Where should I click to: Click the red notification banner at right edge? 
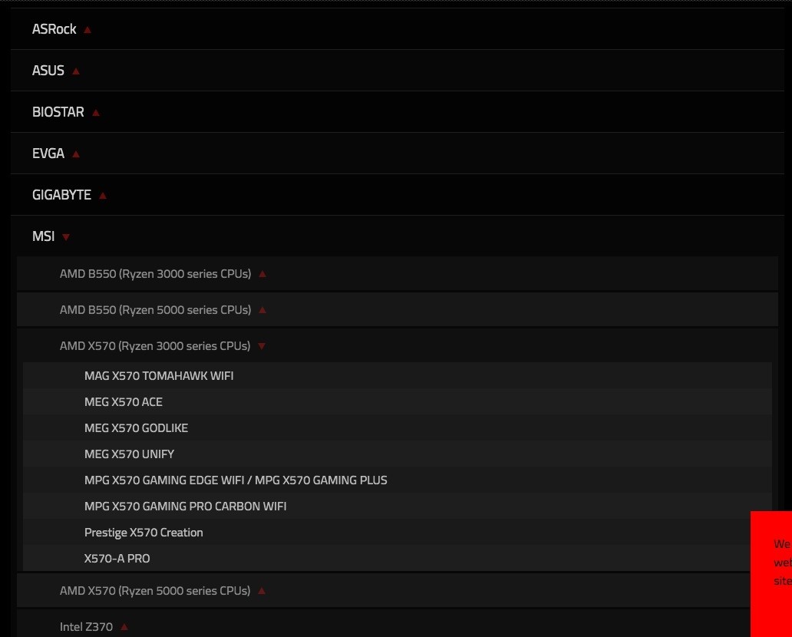tap(771, 574)
